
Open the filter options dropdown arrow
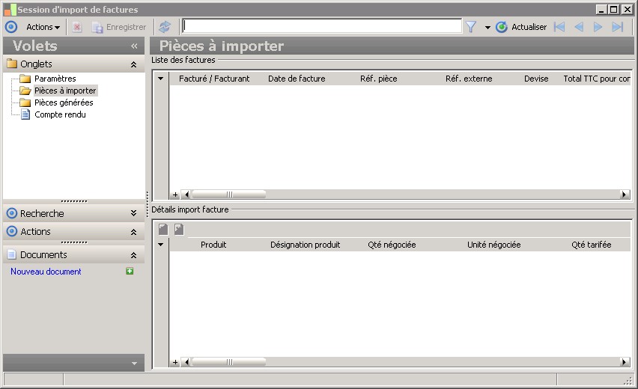point(487,28)
